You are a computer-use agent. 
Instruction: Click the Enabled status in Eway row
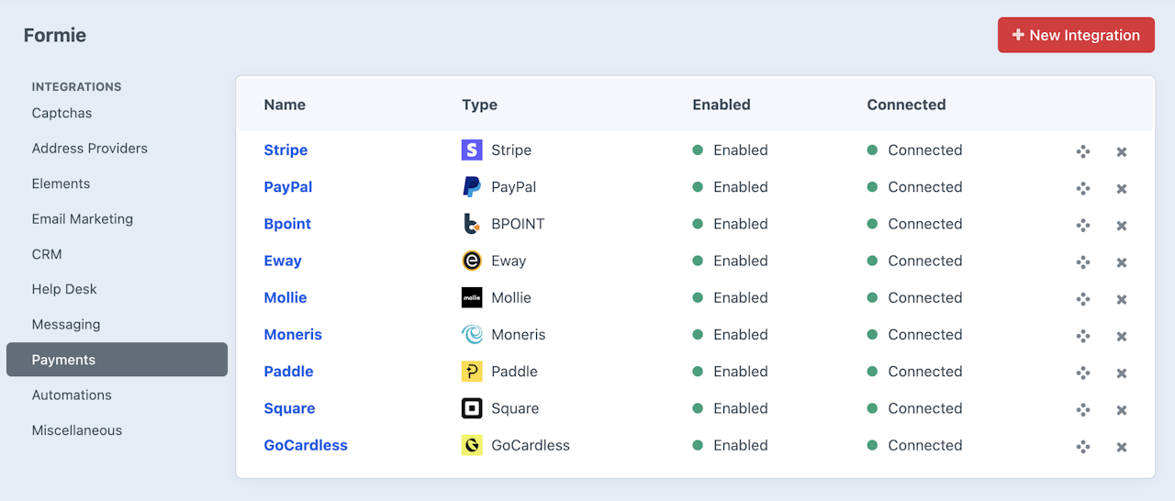click(x=730, y=261)
